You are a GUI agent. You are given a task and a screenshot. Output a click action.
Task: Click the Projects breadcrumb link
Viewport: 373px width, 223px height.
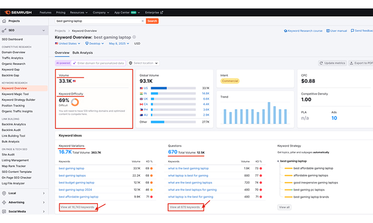[x=60, y=31]
